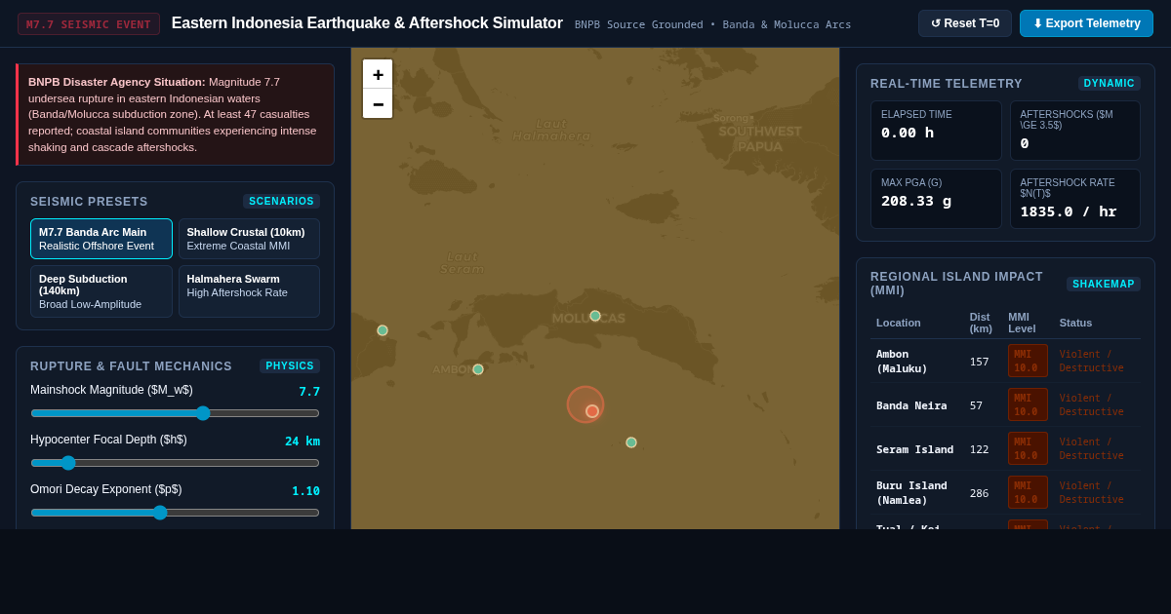Pick the Halmahera Swarm preset

click(x=249, y=291)
